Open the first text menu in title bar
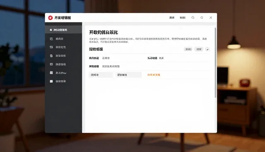 click(x=172, y=17)
